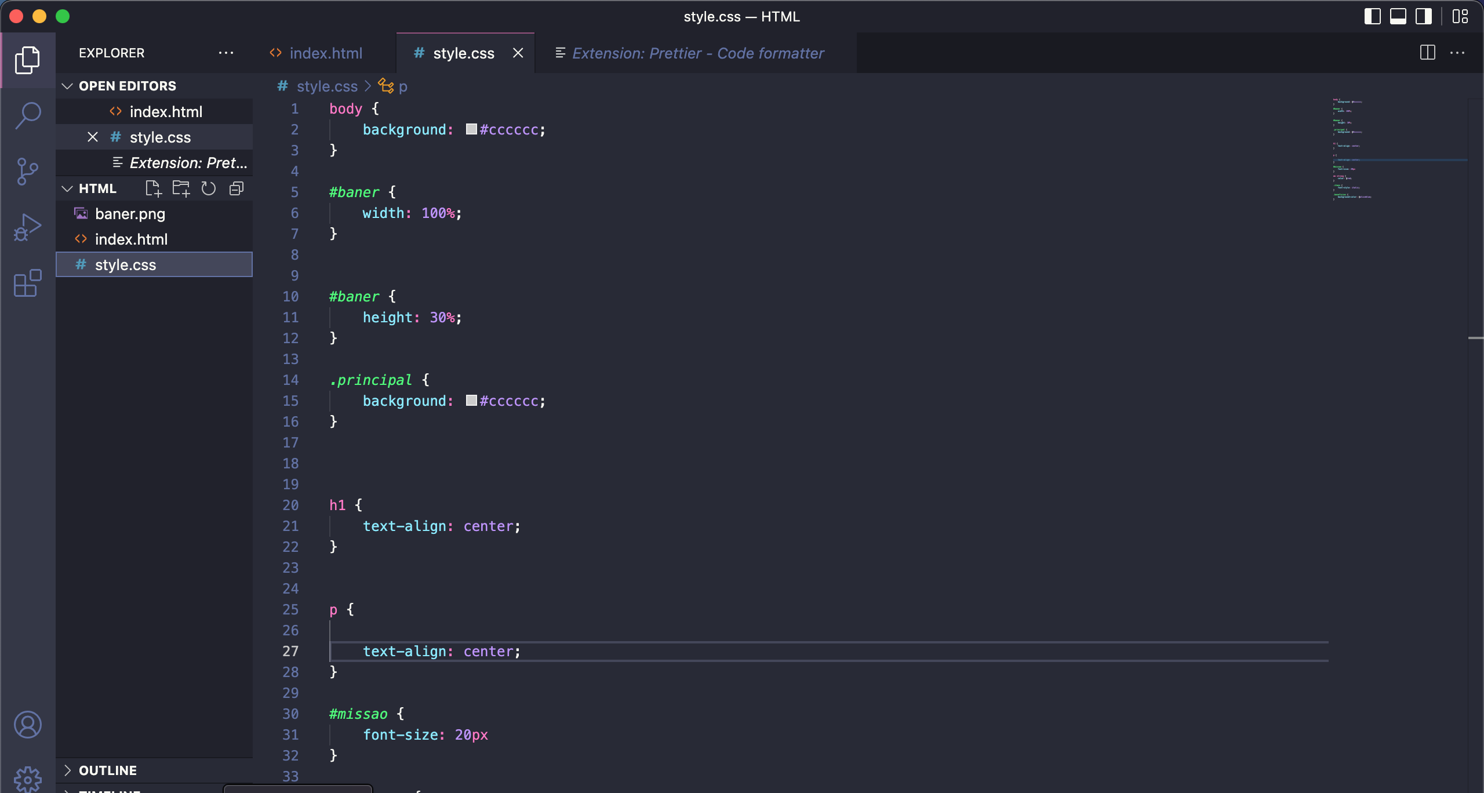Toggle the bottom panel visibility
Viewport: 1484px width, 793px height.
[x=1398, y=16]
